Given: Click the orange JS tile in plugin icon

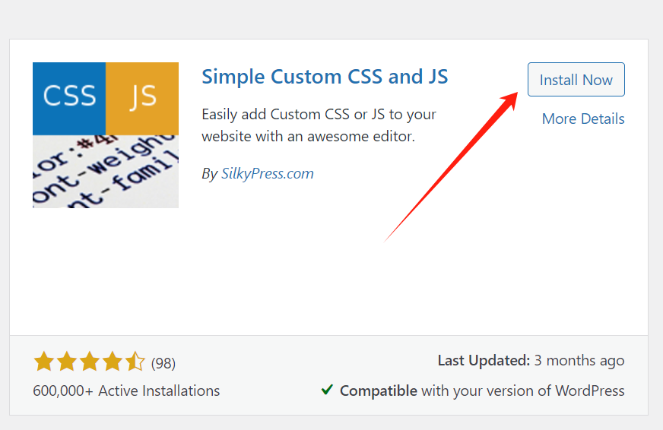Looking at the screenshot, I should click(x=142, y=97).
